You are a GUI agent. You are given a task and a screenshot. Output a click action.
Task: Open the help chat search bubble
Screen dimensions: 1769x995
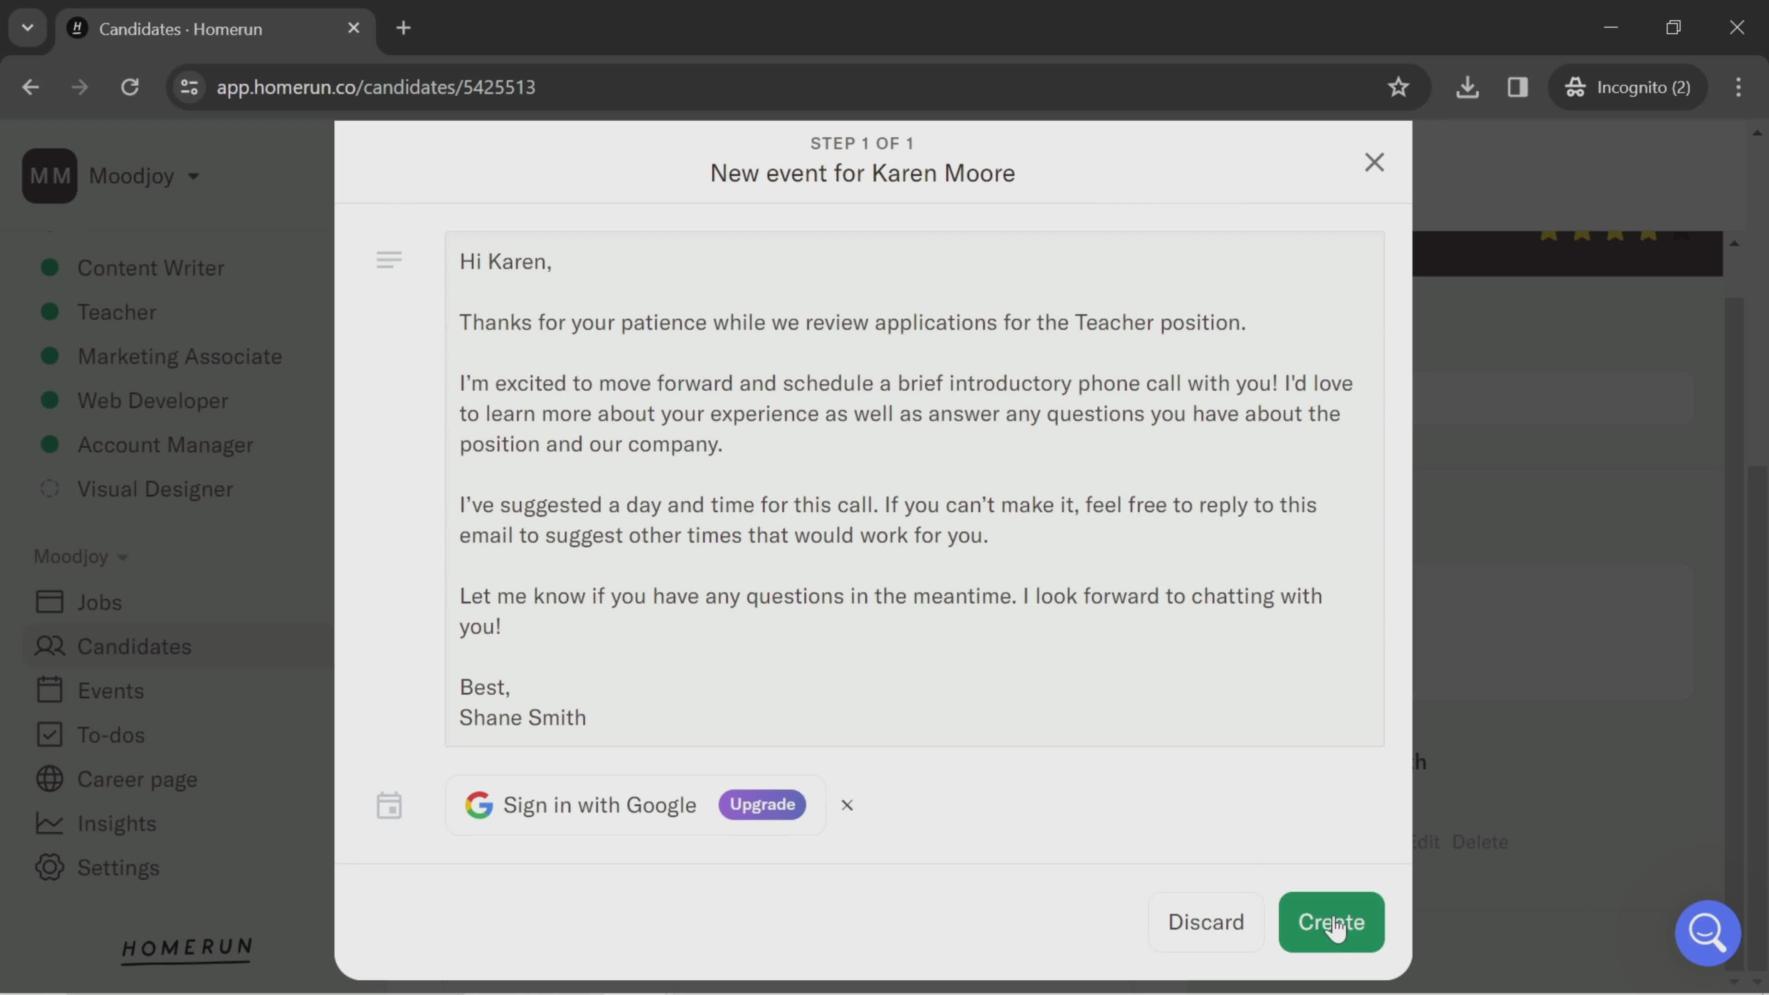pos(1707,932)
